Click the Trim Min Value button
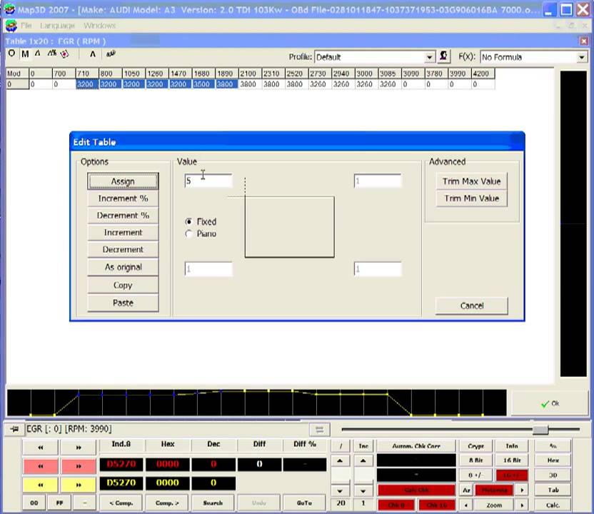 coord(472,198)
